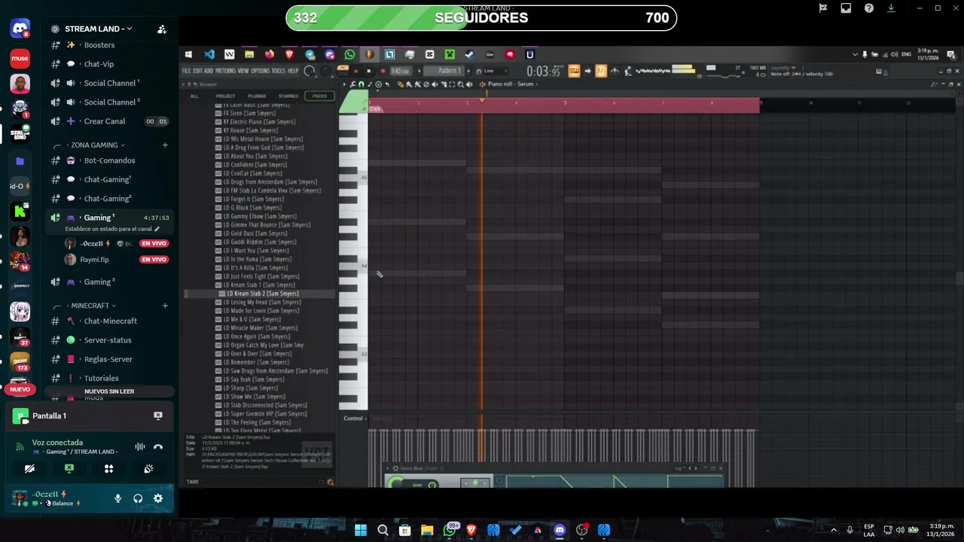
Task: Invite people via the add-member icon
Action: (x=162, y=29)
